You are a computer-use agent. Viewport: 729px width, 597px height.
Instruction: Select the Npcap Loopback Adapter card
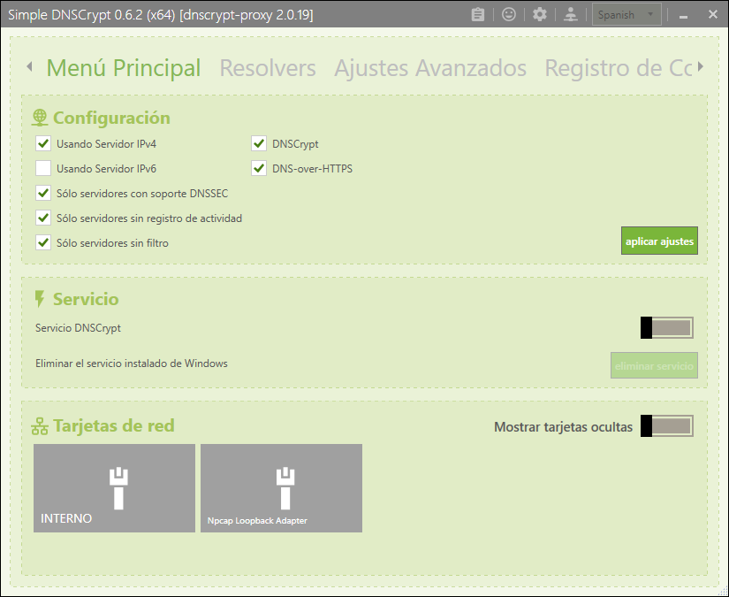click(281, 488)
